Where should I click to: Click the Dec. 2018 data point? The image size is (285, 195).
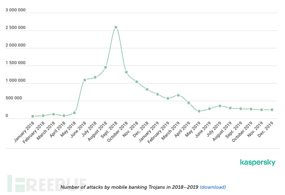[147, 89]
